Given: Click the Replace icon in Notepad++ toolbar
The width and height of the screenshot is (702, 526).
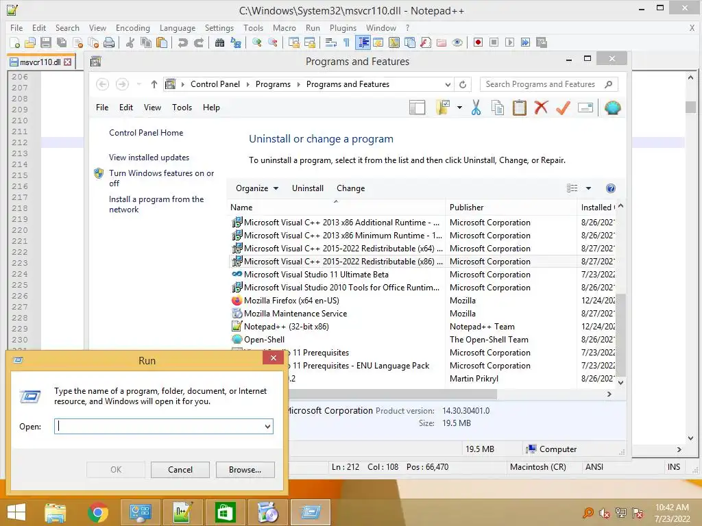Looking at the screenshot, I should pos(236,42).
